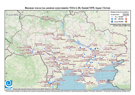This screenshot has width=135, height=95.
Task: Click the blue flame icon in legend
Action: pyautogui.click(x=112, y=21)
